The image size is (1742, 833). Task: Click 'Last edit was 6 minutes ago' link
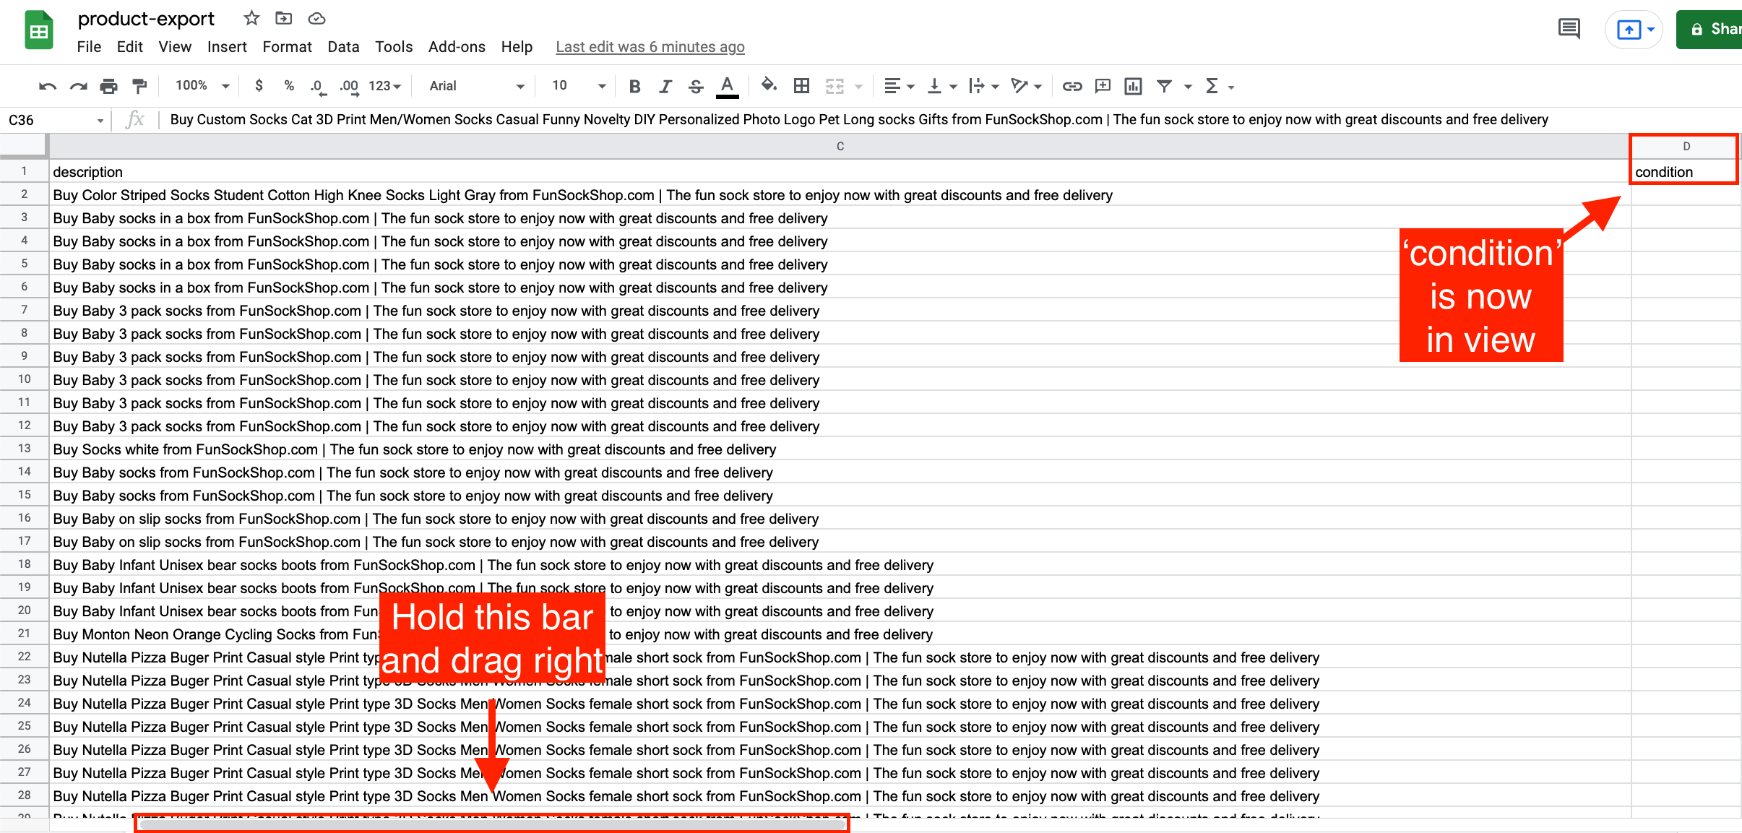click(x=650, y=47)
